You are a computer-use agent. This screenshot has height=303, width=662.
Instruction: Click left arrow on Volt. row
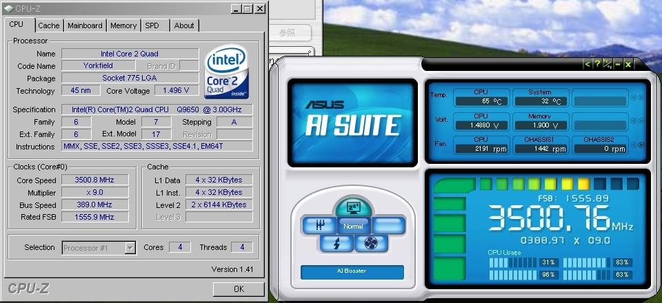click(x=633, y=121)
